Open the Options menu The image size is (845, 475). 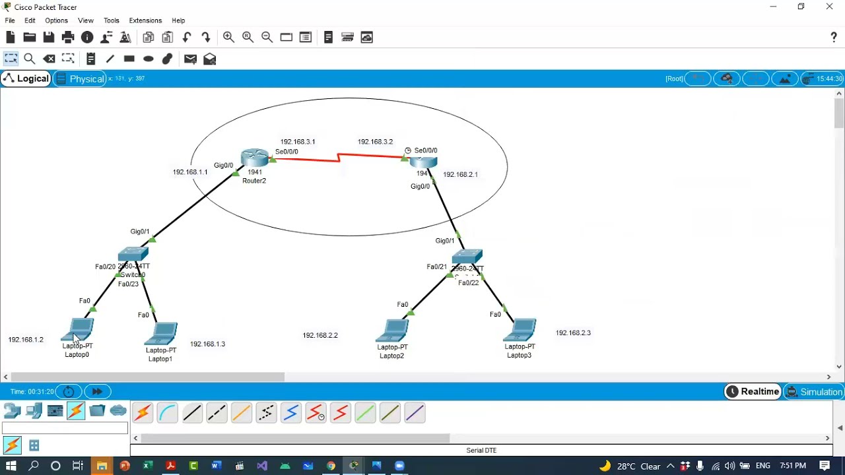pyautogui.click(x=56, y=20)
